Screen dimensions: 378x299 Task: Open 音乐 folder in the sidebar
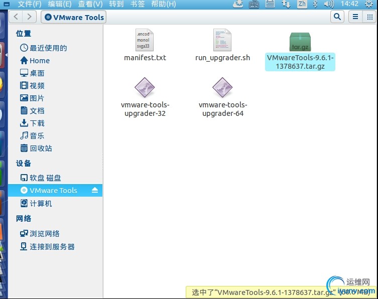tap(55, 135)
